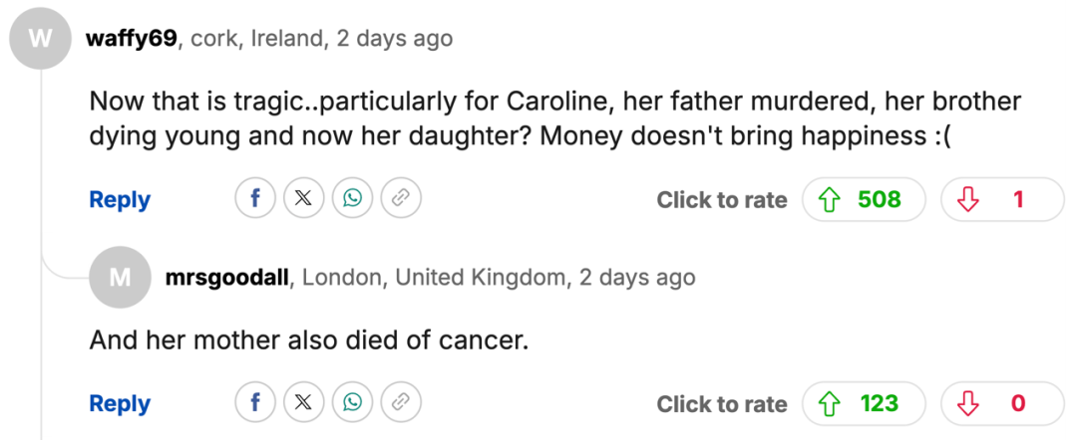The width and height of the screenshot is (1077, 440).
Task: Share mrsgoodall's comment via WhatsApp
Action: coord(352,403)
